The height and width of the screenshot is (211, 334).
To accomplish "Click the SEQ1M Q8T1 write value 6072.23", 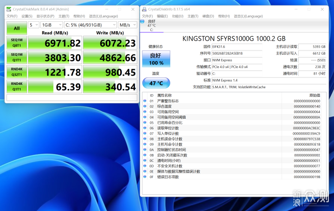I will [x=110, y=43].
